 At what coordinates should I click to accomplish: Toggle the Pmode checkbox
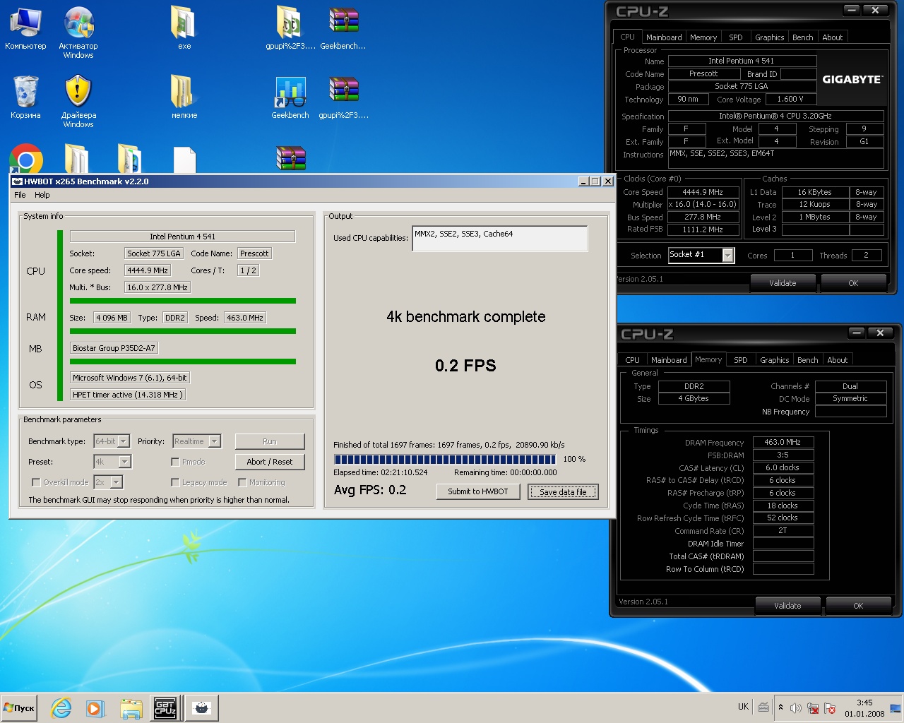pos(175,462)
